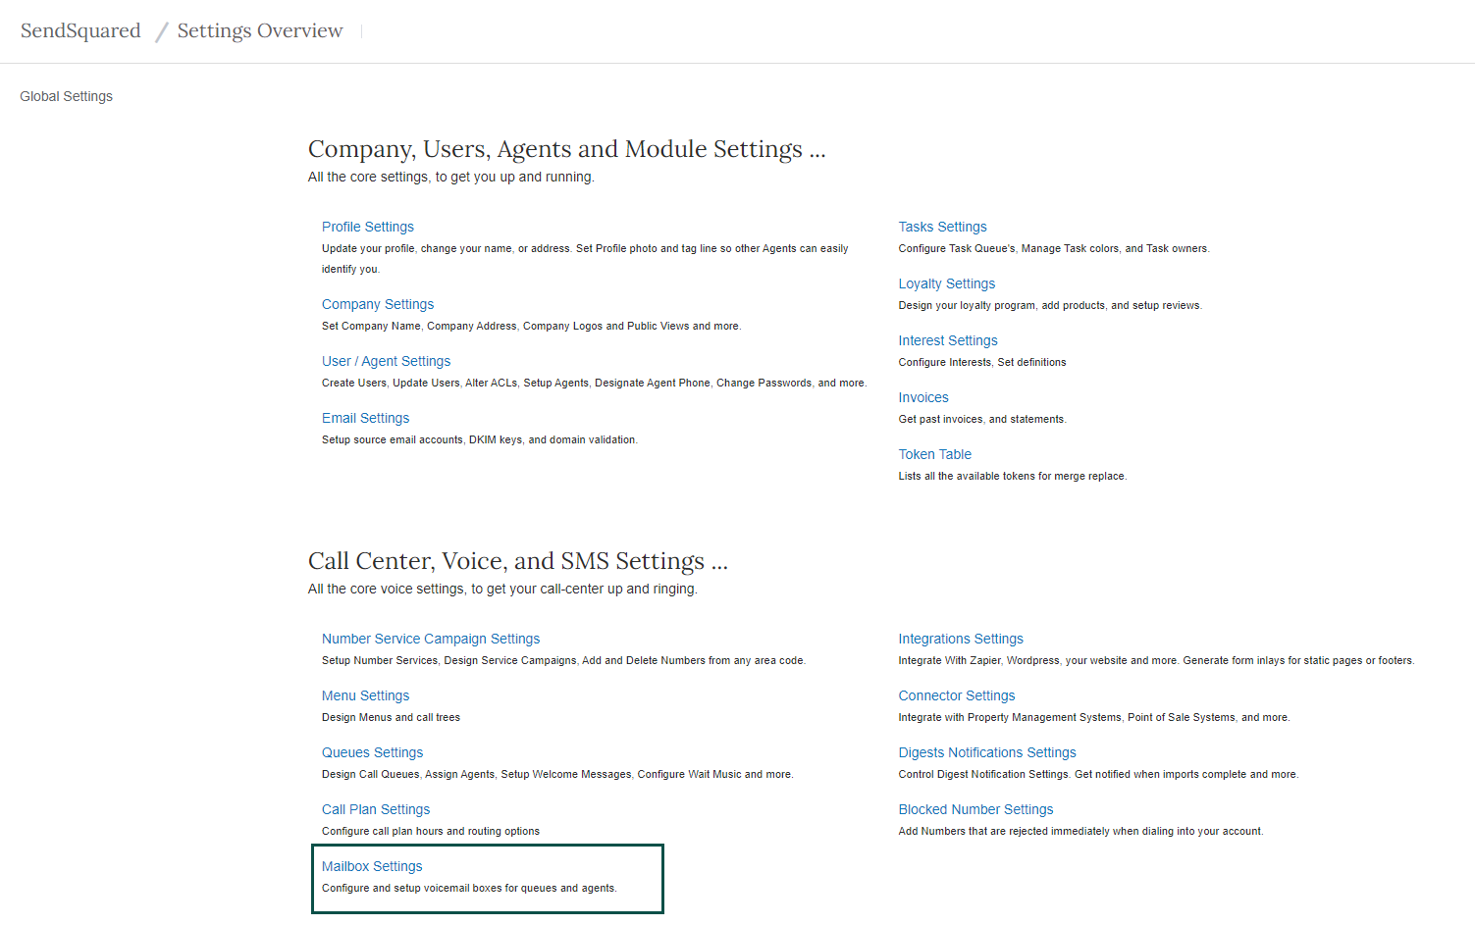The width and height of the screenshot is (1475, 925).
Task: Open the Token Table
Action: coord(934,454)
